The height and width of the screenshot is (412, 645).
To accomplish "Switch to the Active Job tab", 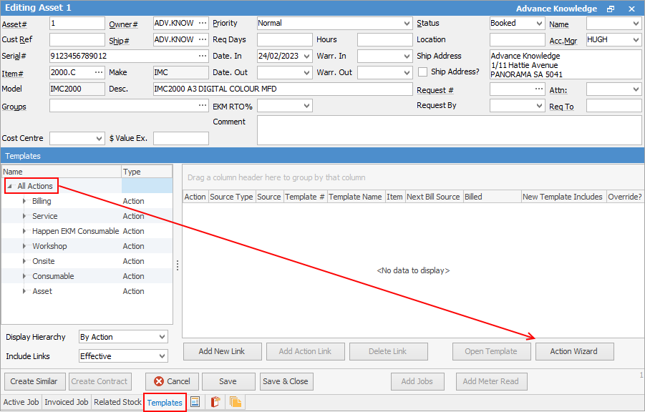I will pos(21,402).
